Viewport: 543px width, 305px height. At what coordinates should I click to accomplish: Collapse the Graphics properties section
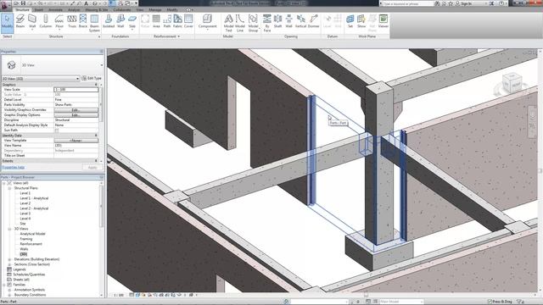tap(96, 85)
